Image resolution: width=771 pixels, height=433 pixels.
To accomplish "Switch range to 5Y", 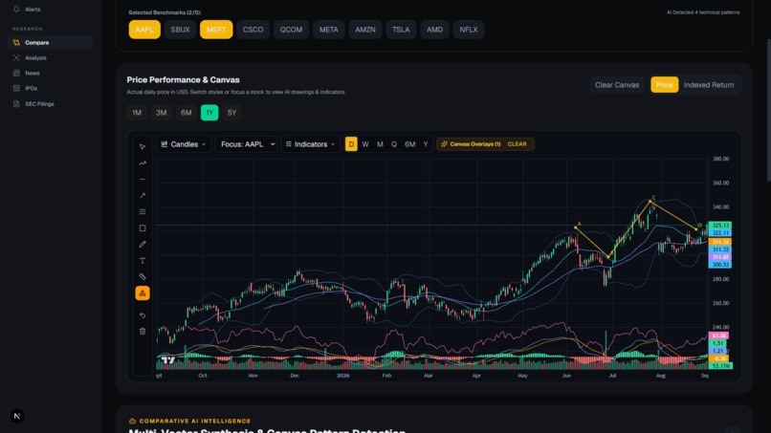I will 231,113.
